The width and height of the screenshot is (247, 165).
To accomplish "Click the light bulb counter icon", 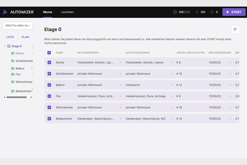I will [x=197, y=12].
